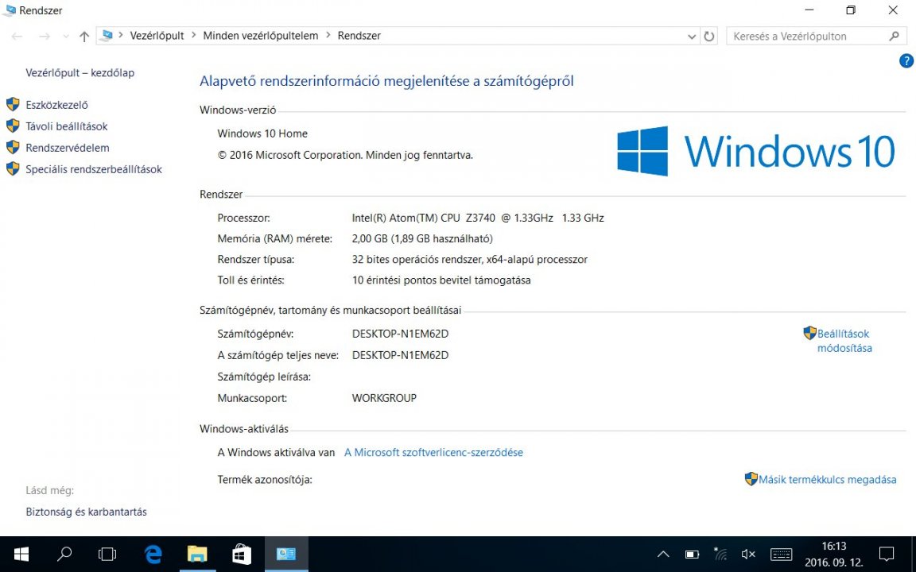
Task: Click the 2,00 GB memory value
Action: pos(422,238)
